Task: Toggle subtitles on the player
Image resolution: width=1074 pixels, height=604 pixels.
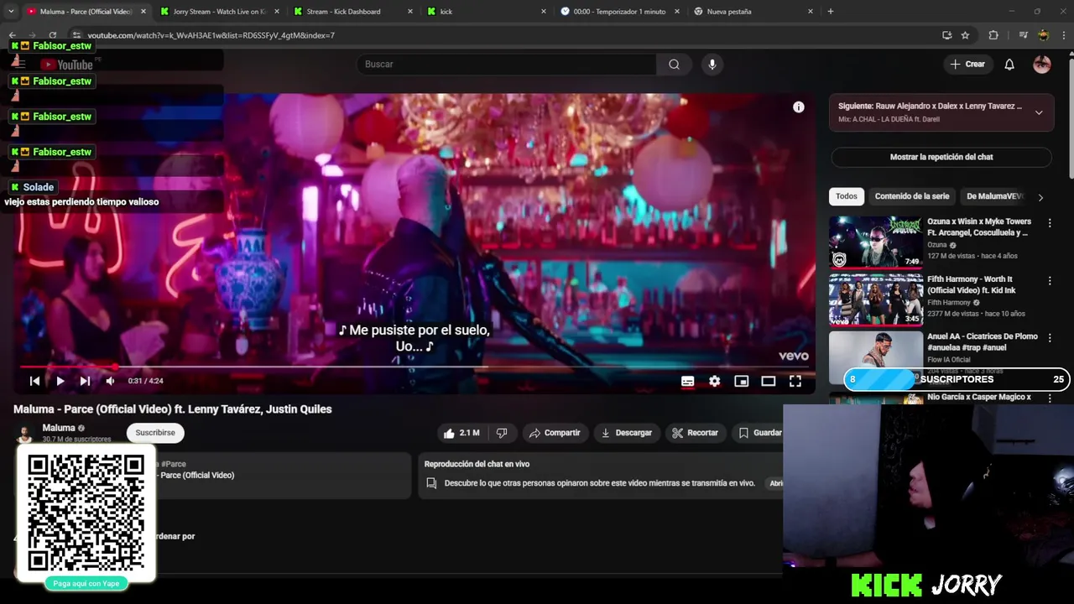Action: click(688, 381)
